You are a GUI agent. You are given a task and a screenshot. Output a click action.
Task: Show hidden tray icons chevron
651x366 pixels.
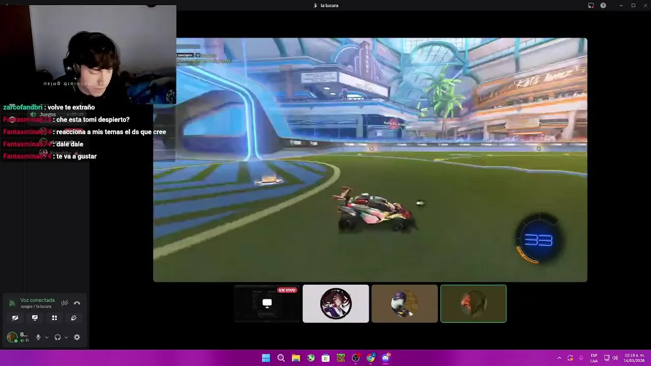(559, 358)
